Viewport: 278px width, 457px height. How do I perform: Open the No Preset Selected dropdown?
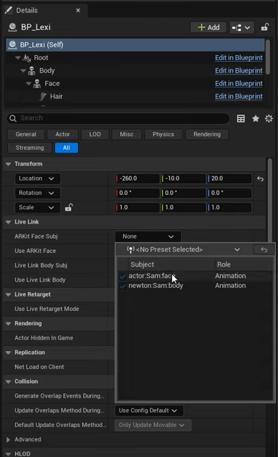pos(183,249)
